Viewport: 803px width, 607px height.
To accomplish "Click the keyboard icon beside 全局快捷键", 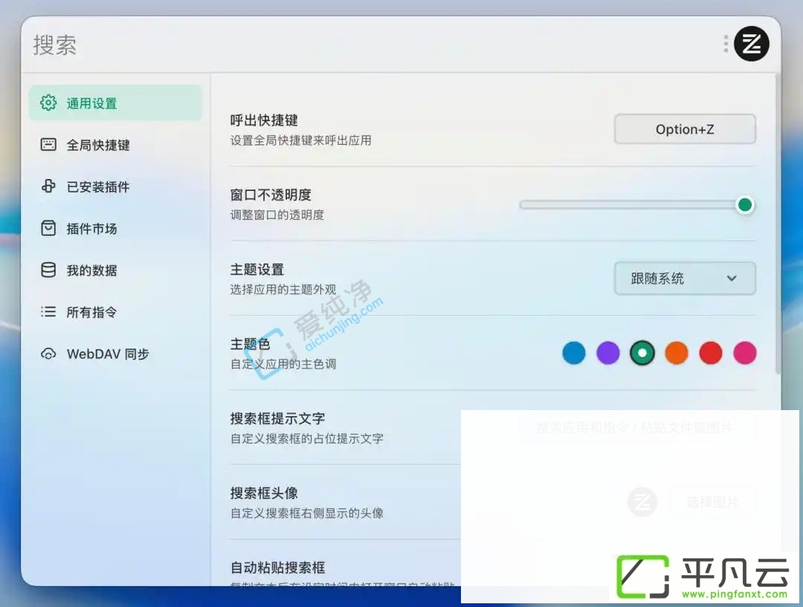I will pos(48,145).
